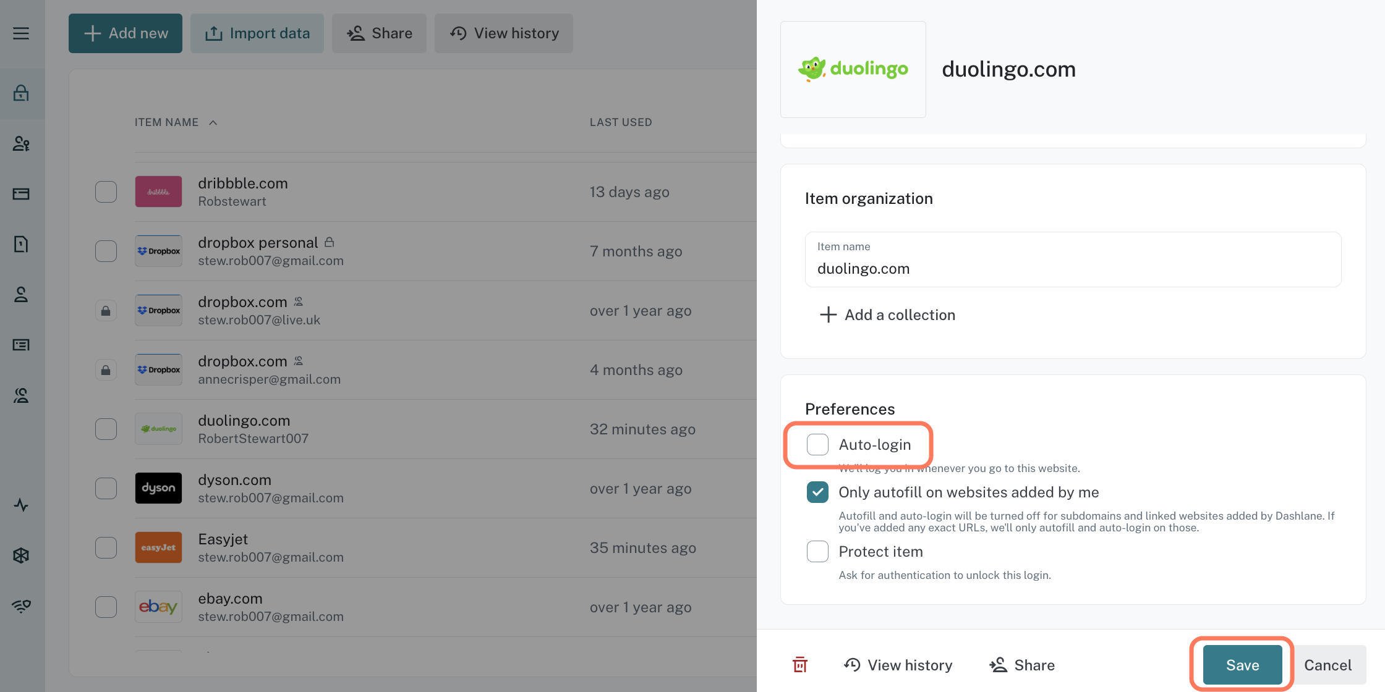Enable the Auto-login checkbox
This screenshot has height=692, width=1385.
pos(817,444)
